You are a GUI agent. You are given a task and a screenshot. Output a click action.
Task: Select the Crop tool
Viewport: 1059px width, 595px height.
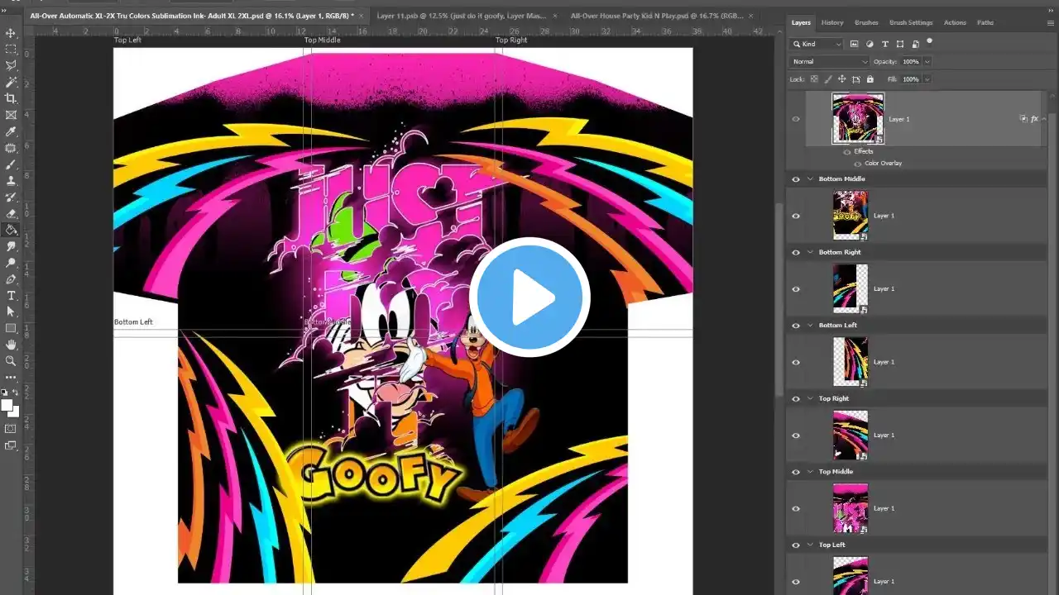11,98
